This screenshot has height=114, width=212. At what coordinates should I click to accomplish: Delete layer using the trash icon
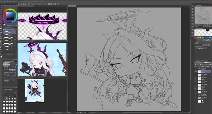coord(211,66)
